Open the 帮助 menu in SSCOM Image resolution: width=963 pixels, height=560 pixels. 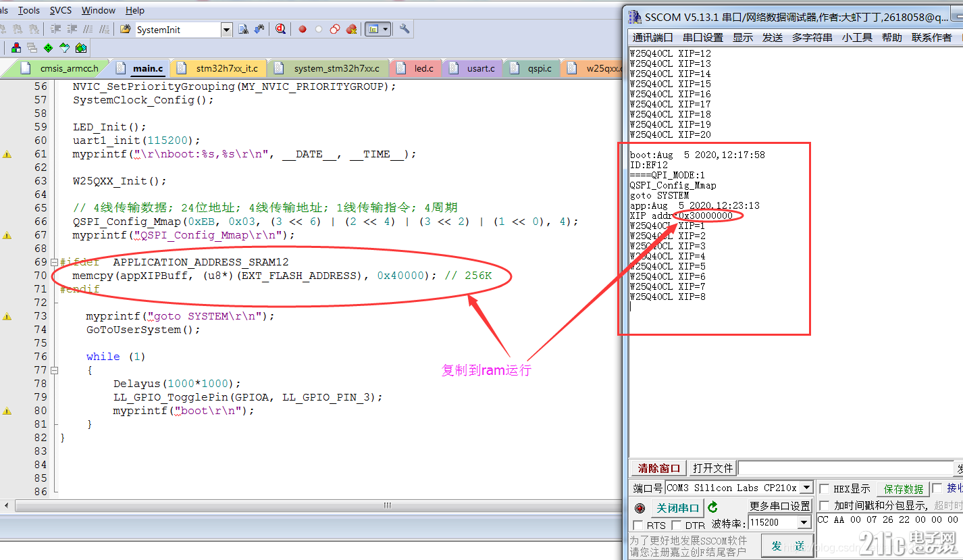coord(892,37)
